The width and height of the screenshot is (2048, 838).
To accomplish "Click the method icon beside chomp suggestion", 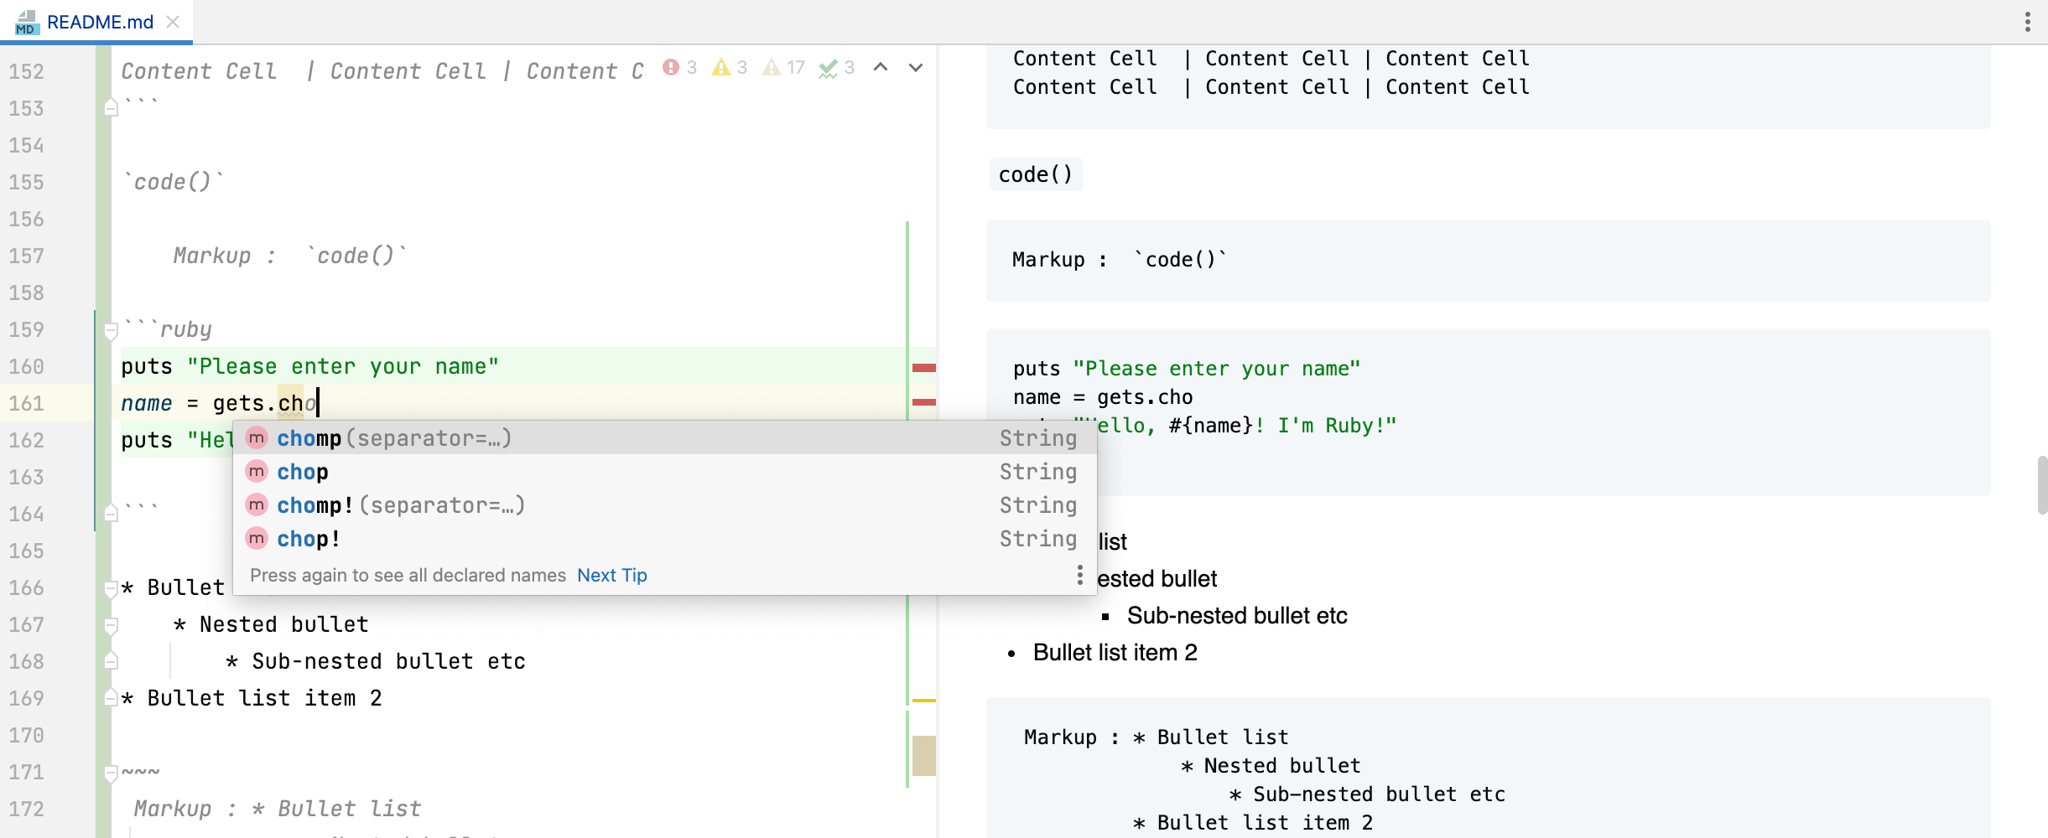I will coord(257,437).
